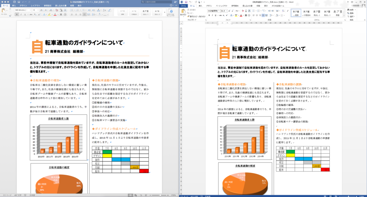Toggle Underline in the Mac Word ribbon

coord(25,14)
